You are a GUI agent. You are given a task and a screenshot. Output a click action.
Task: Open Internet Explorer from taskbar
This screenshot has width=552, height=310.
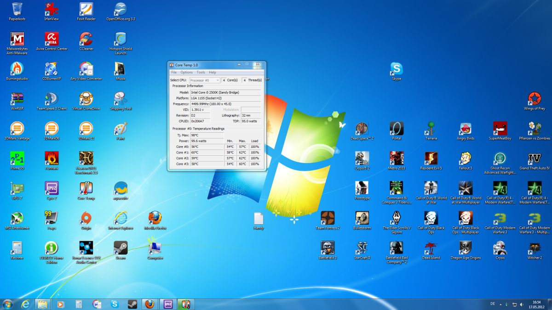pyautogui.click(x=25, y=304)
